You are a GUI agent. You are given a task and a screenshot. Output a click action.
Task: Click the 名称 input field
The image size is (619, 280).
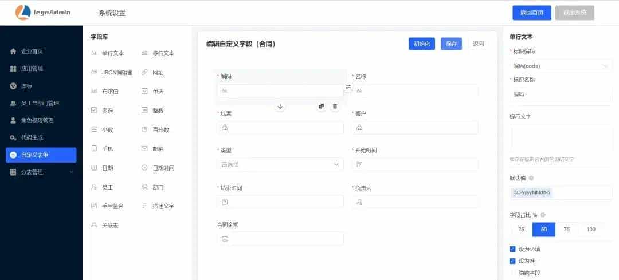click(x=415, y=90)
